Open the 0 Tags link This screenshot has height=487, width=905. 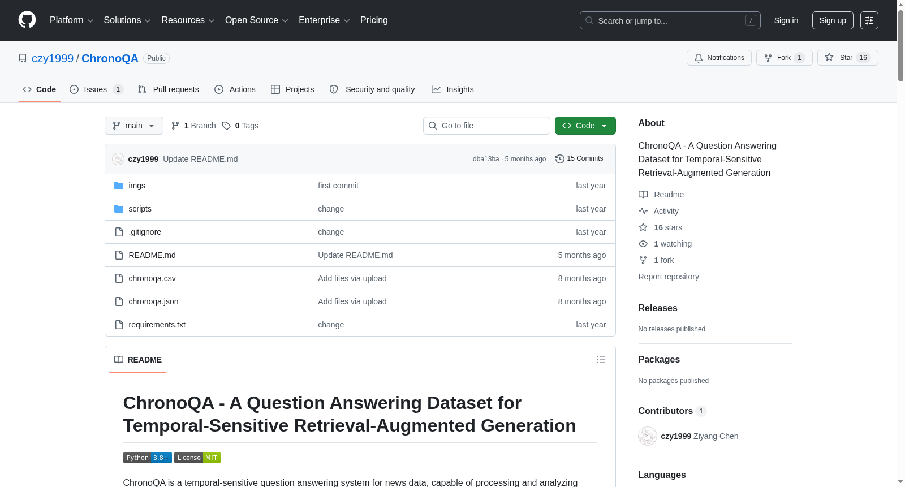(x=240, y=126)
